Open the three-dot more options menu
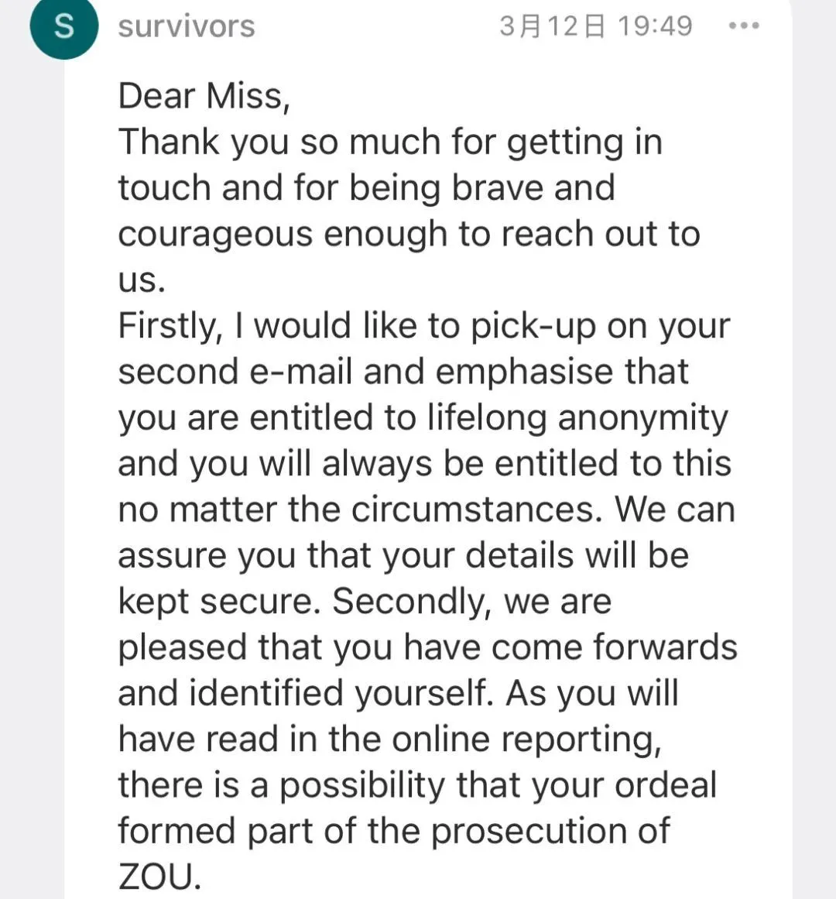Viewport: 836px width, 899px height. [744, 26]
